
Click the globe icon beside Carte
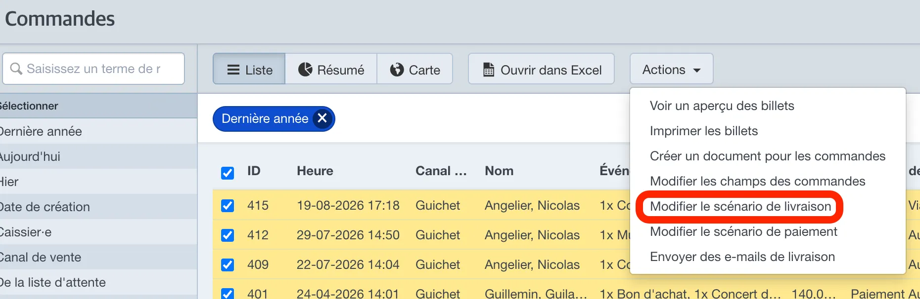(x=397, y=70)
